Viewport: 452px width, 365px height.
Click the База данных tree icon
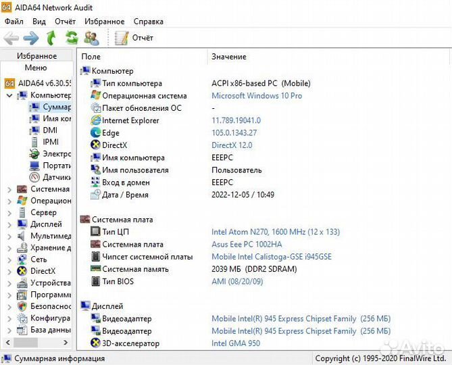pyautogui.click(x=22, y=330)
